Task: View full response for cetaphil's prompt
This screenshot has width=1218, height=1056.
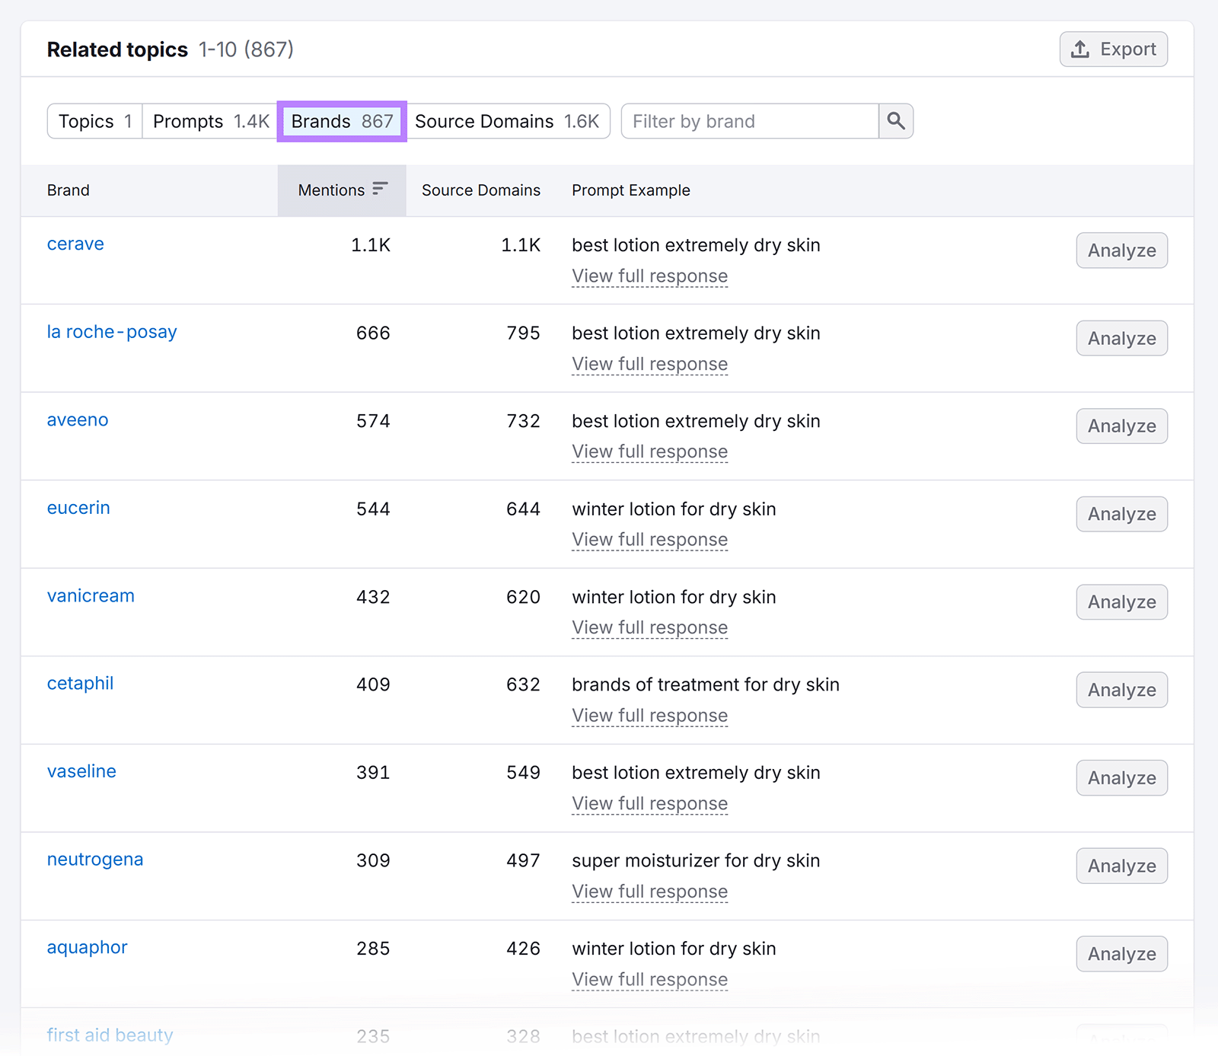Action: click(649, 715)
